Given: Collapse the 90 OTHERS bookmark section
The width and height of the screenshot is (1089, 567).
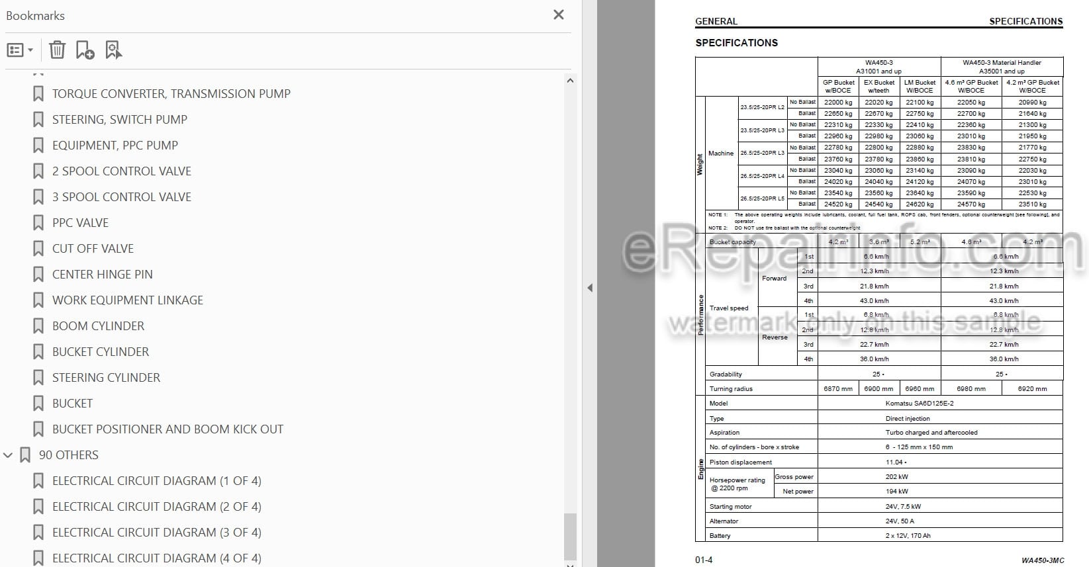Looking at the screenshot, I should pos(8,455).
